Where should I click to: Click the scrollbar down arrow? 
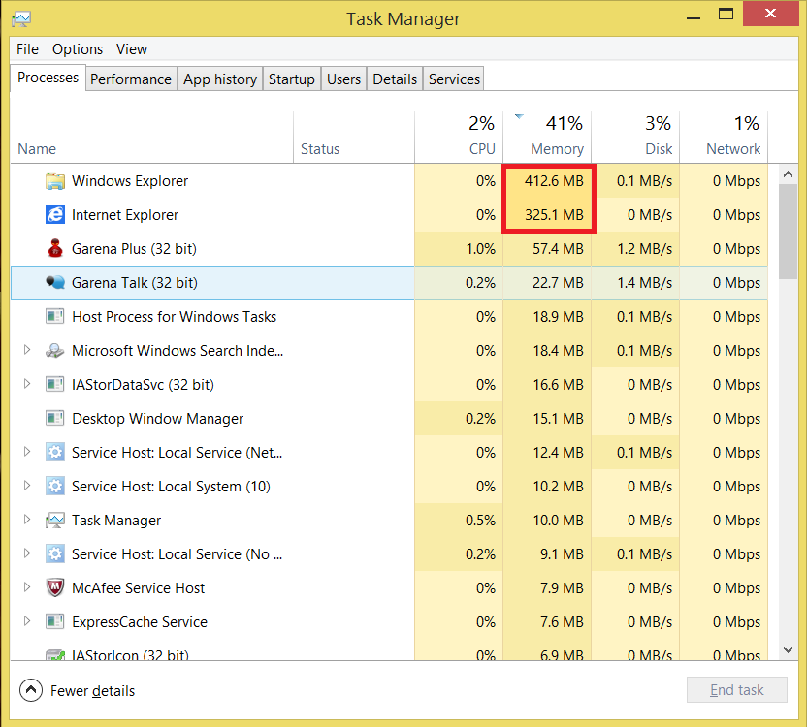[788, 649]
